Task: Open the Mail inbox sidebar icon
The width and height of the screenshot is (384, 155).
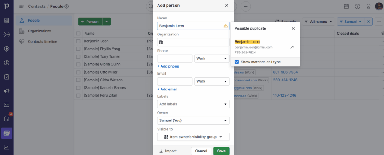Action: 7,105
